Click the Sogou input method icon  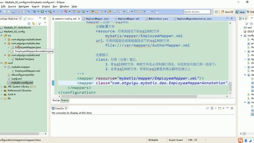click(x=241, y=140)
